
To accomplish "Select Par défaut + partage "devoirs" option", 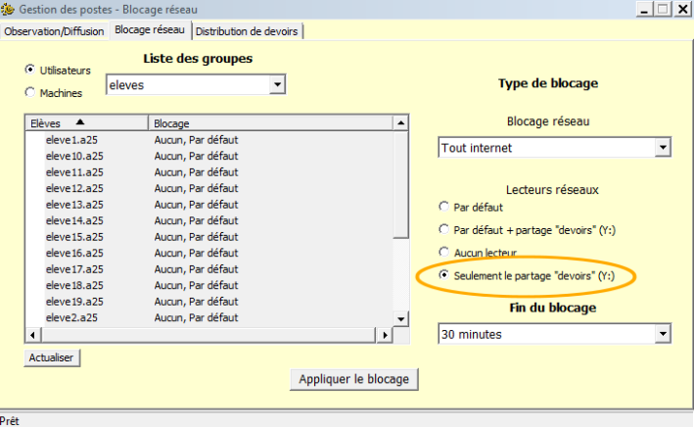I will (445, 229).
